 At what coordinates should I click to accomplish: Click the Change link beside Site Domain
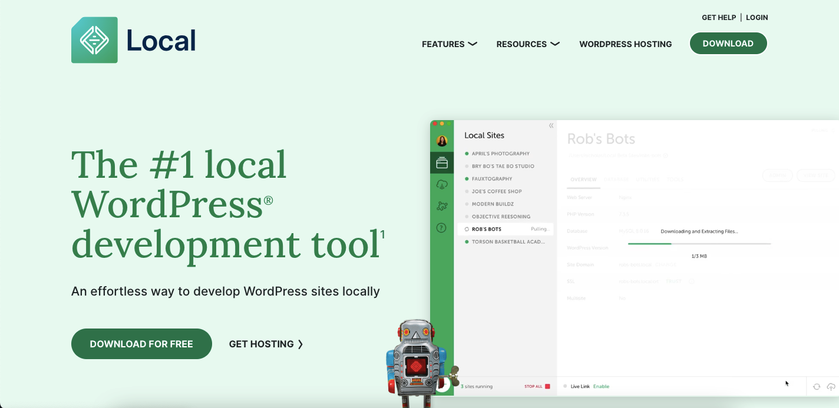[665, 265]
